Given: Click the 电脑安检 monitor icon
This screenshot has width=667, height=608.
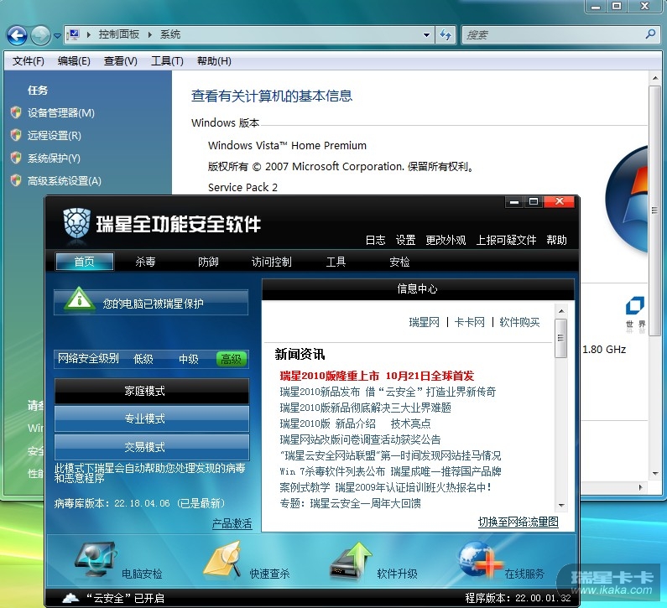Looking at the screenshot, I should tap(96, 559).
